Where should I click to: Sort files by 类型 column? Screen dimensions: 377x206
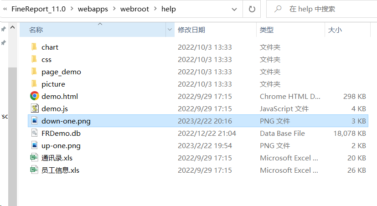290,30
